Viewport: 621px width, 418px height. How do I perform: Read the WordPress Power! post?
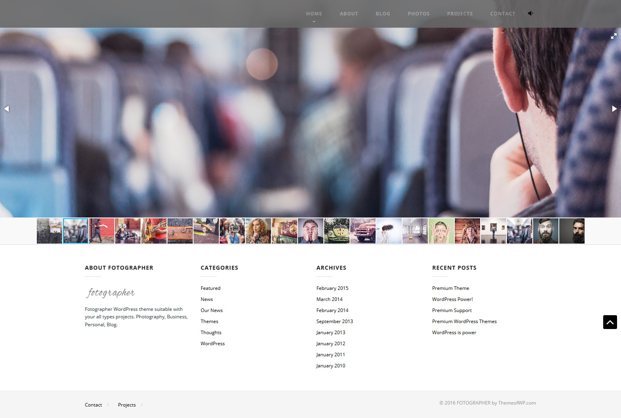click(453, 299)
